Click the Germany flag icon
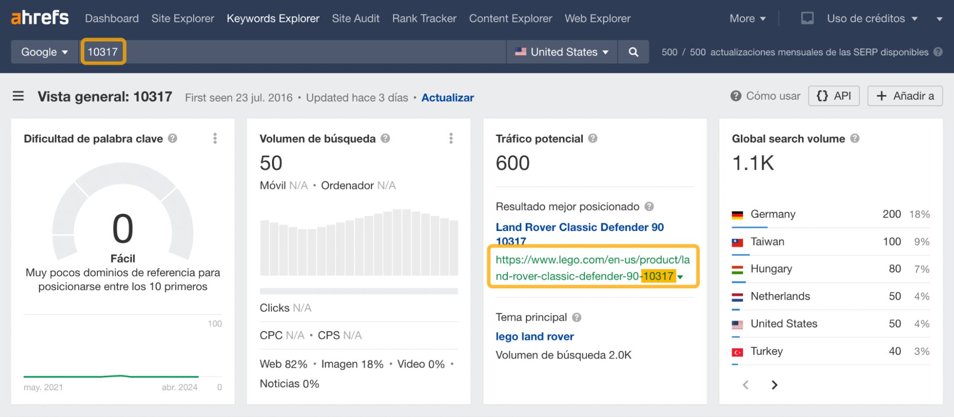 [737, 215]
